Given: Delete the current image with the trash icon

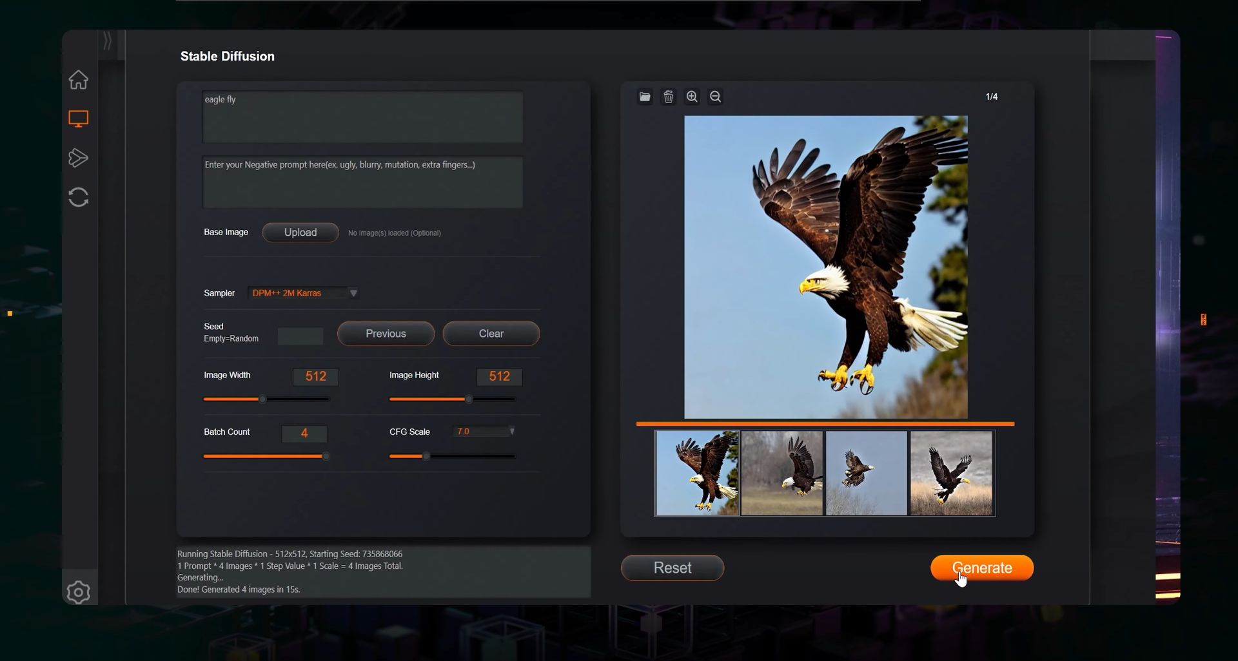Looking at the screenshot, I should (668, 97).
